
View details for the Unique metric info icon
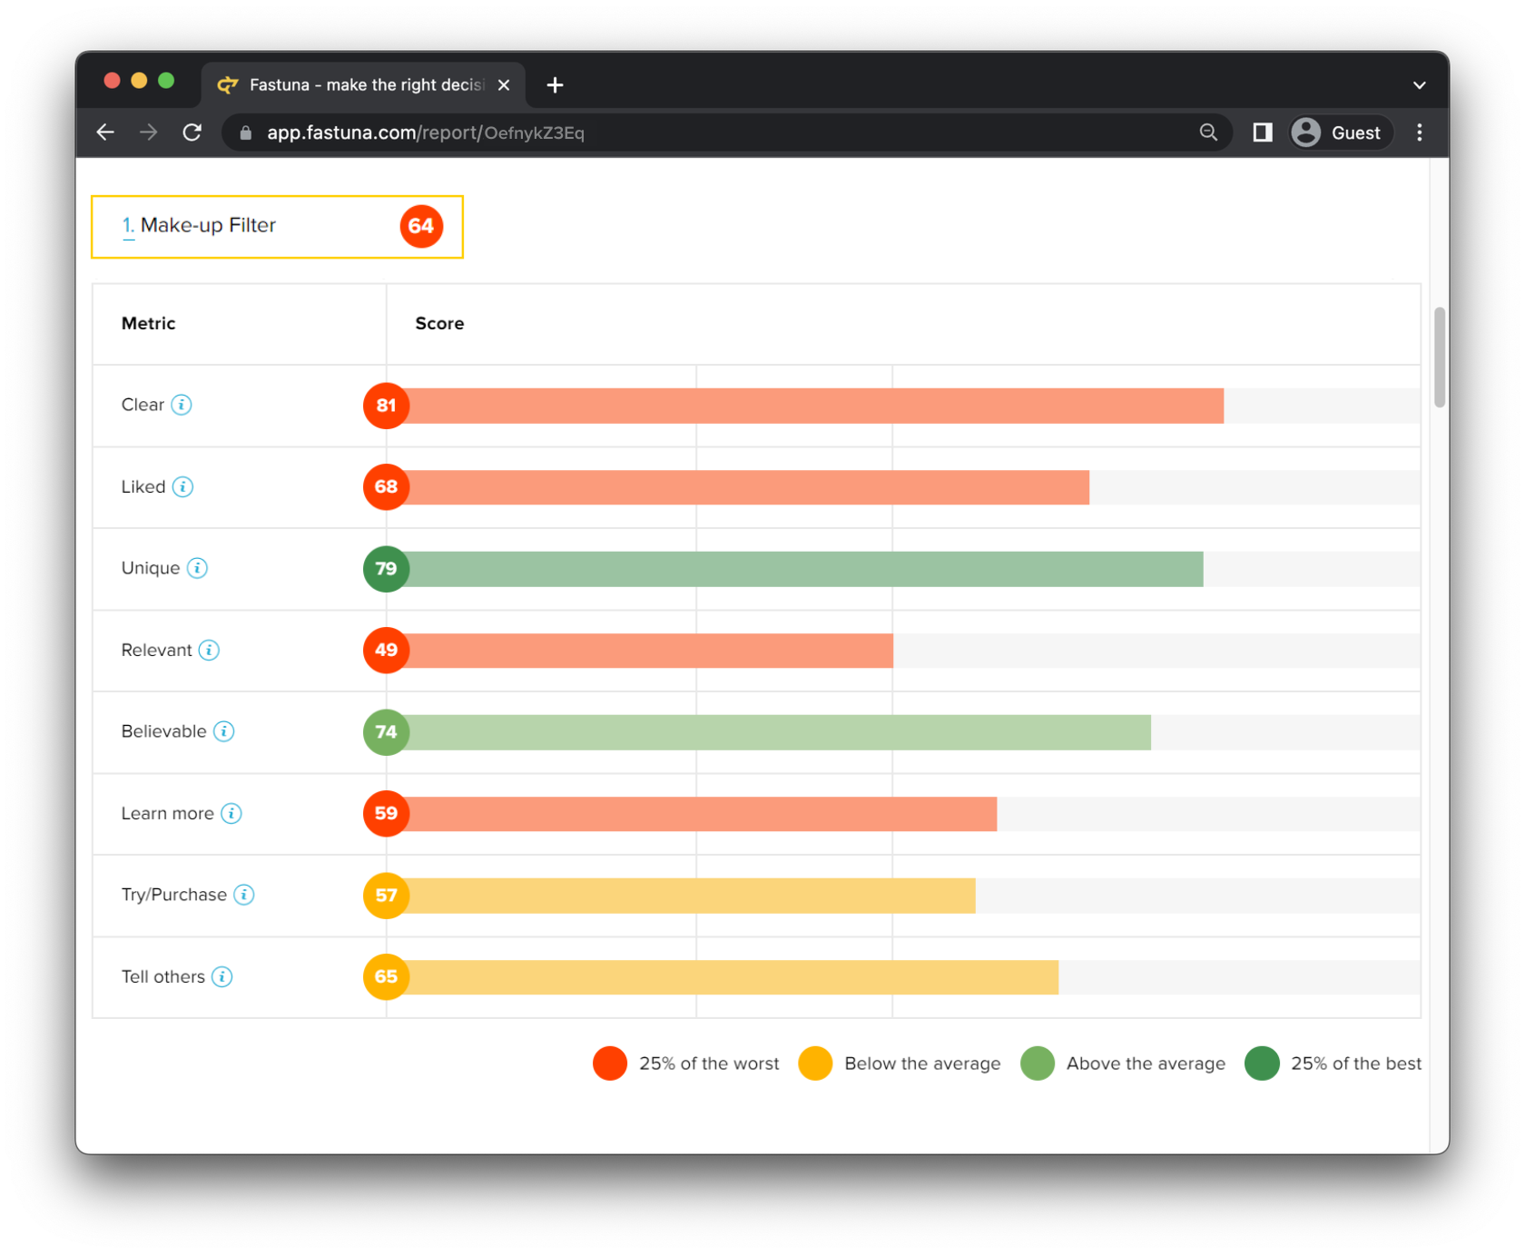tap(197, 568)
